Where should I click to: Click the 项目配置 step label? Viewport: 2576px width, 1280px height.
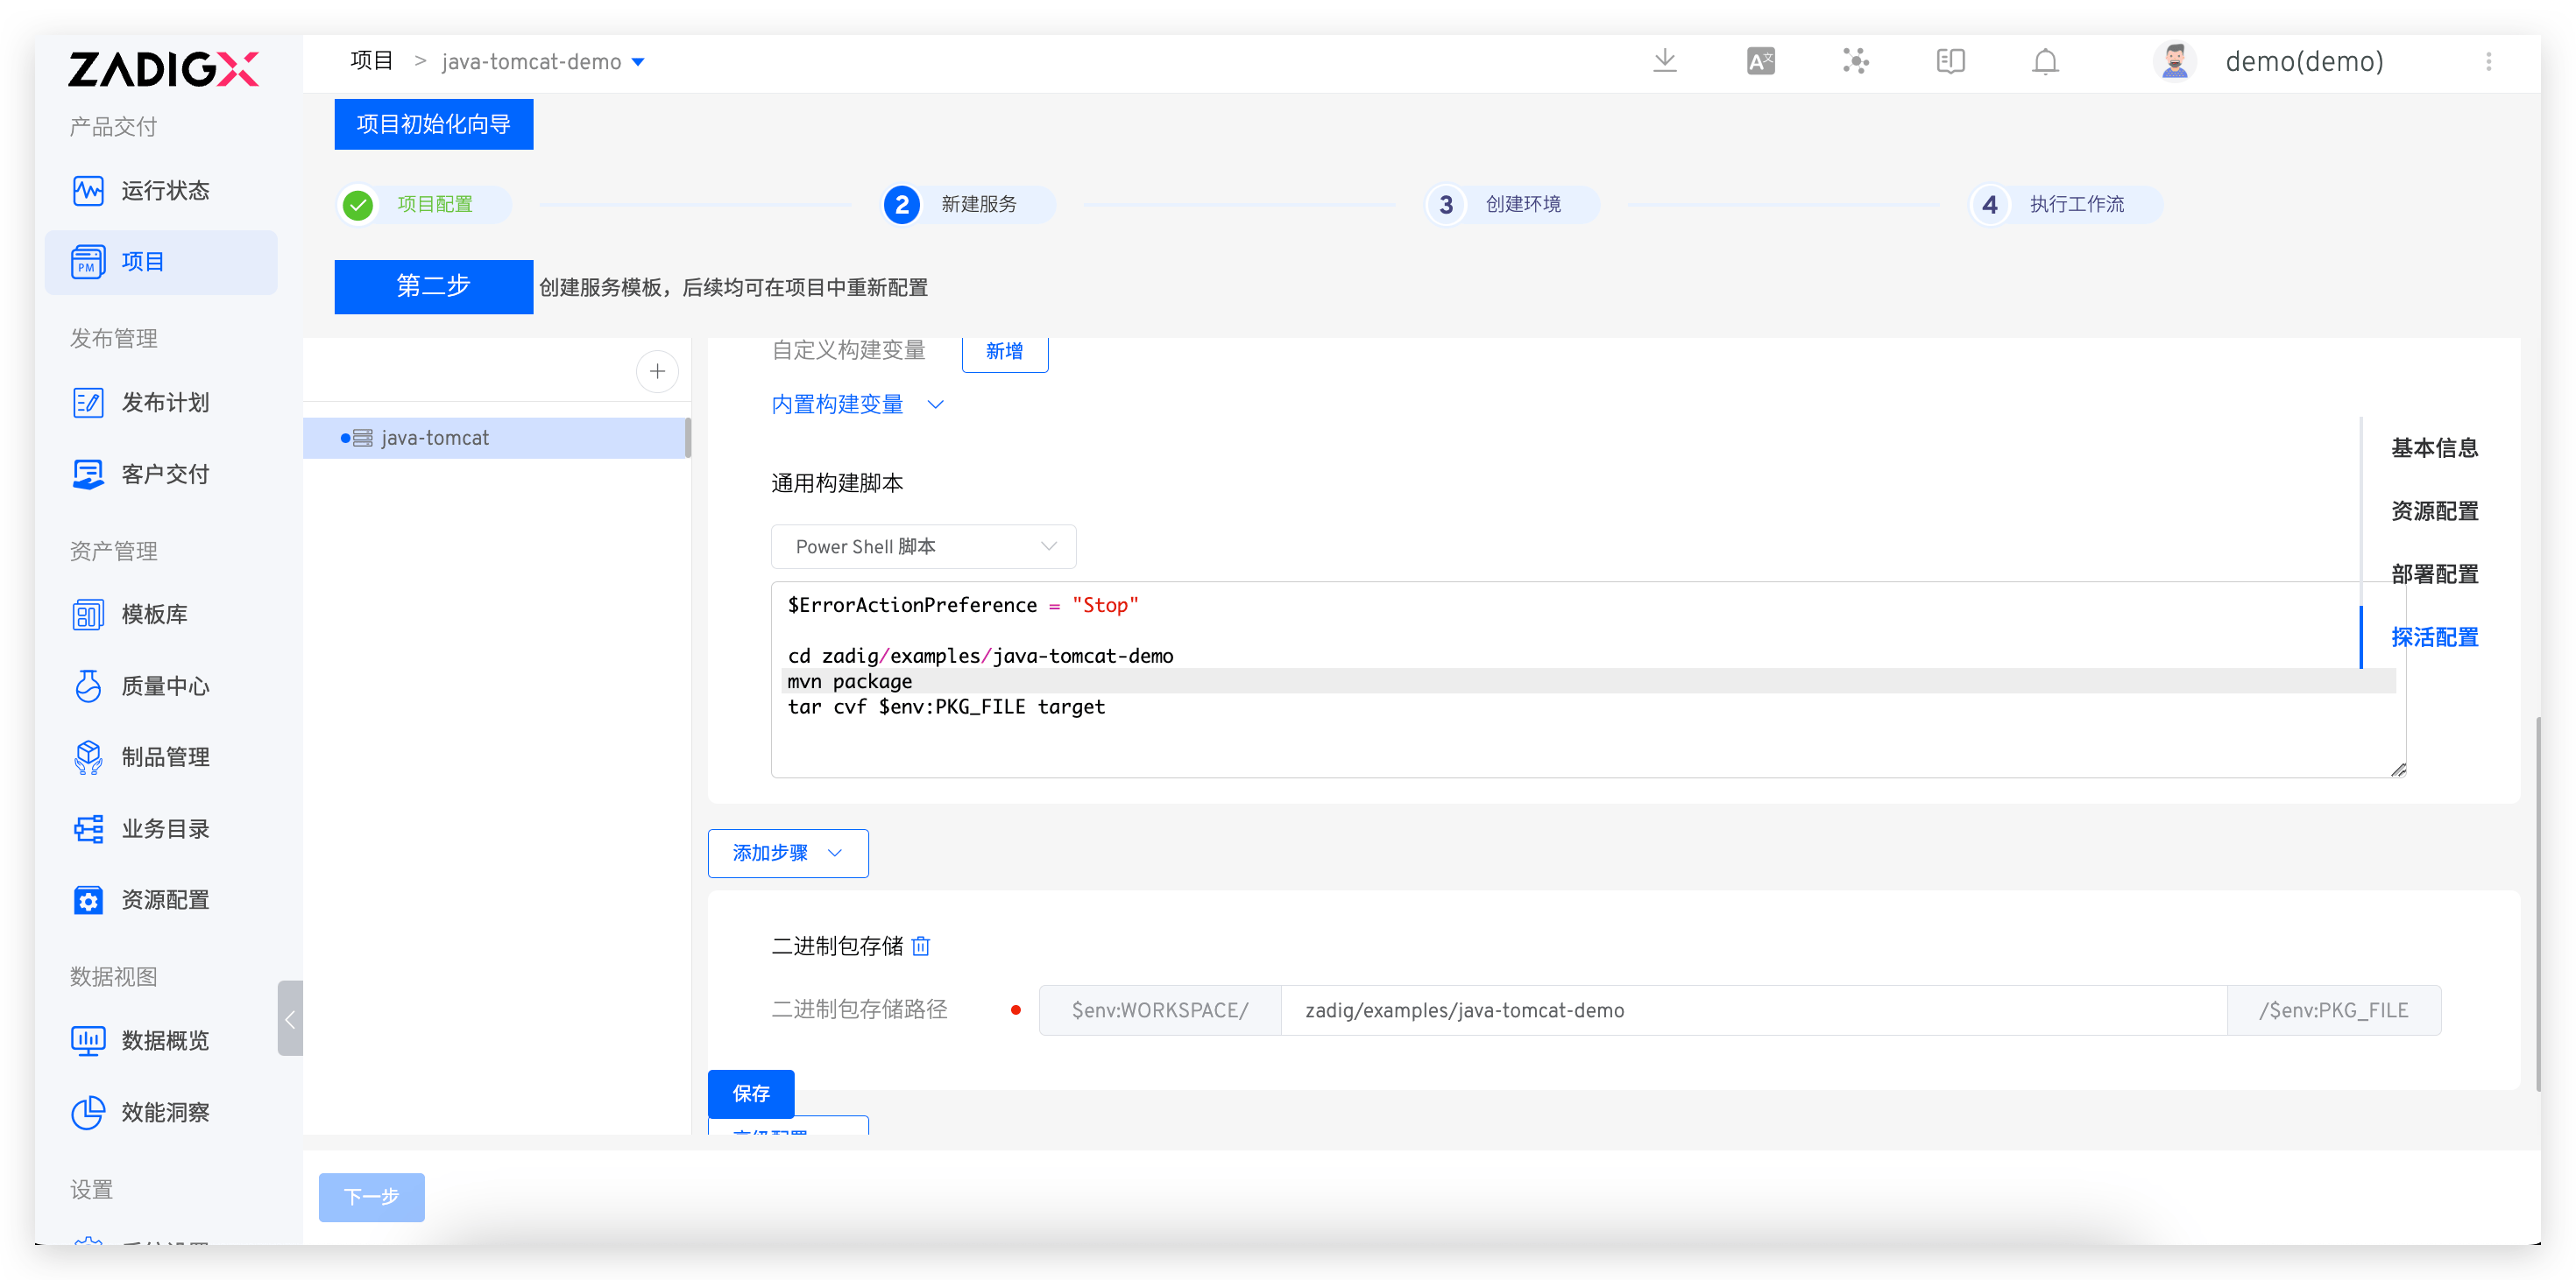(x=435, y=205)
